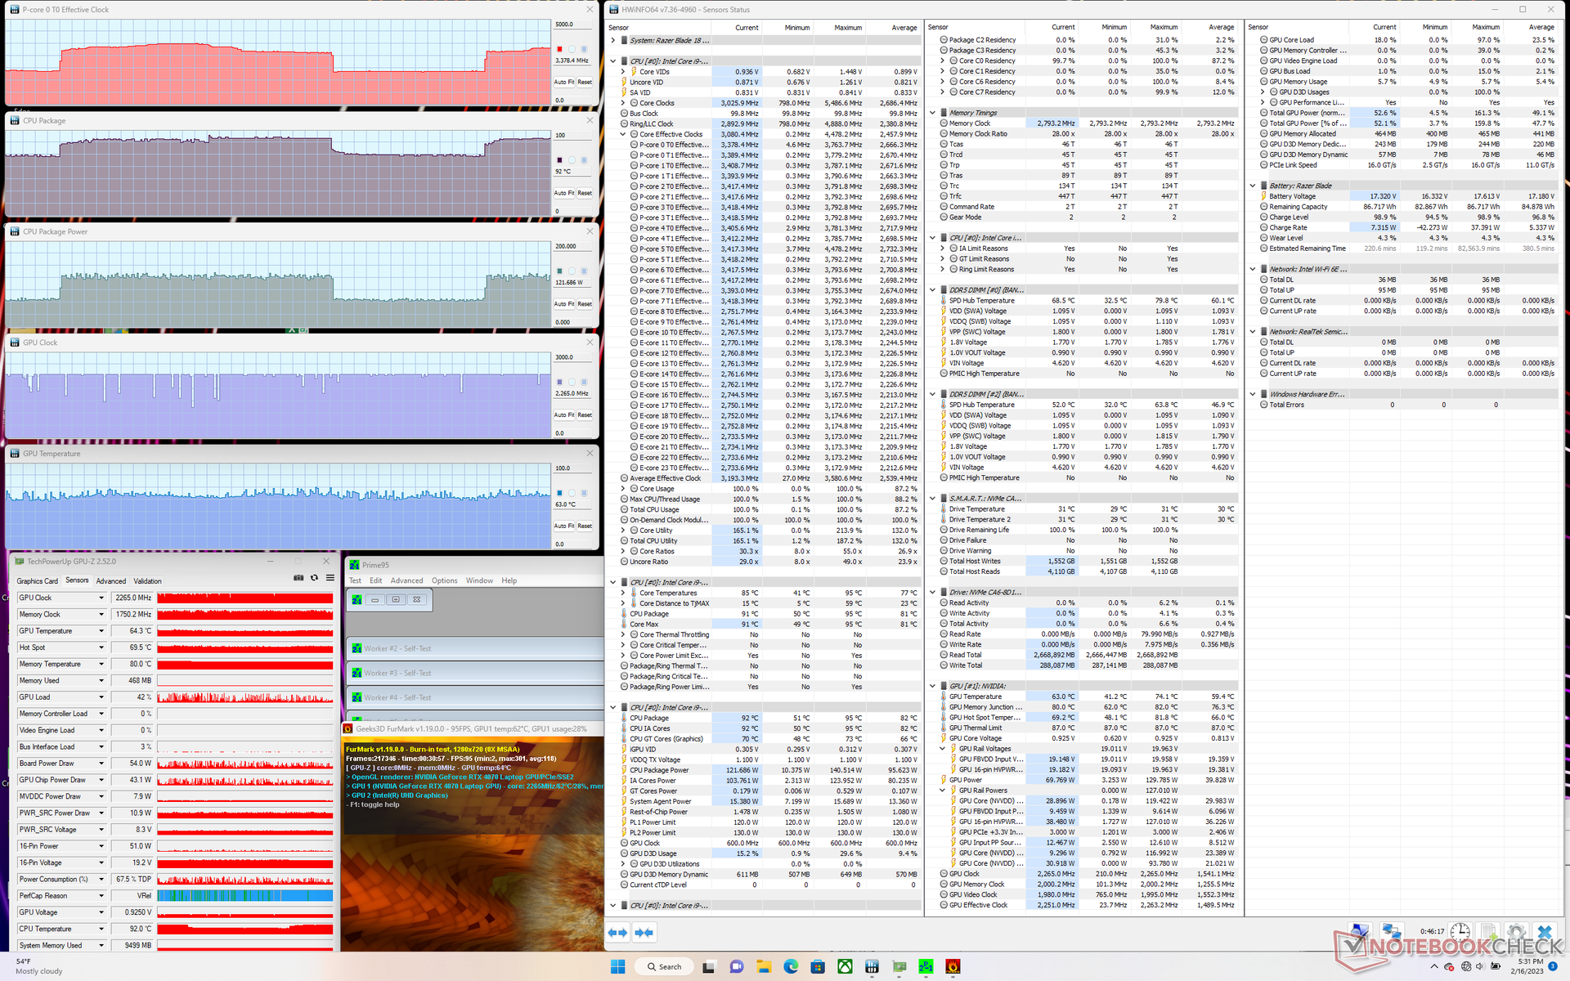Open GPU Clock sensor dropdown in GPU-Z

point(101,598)
